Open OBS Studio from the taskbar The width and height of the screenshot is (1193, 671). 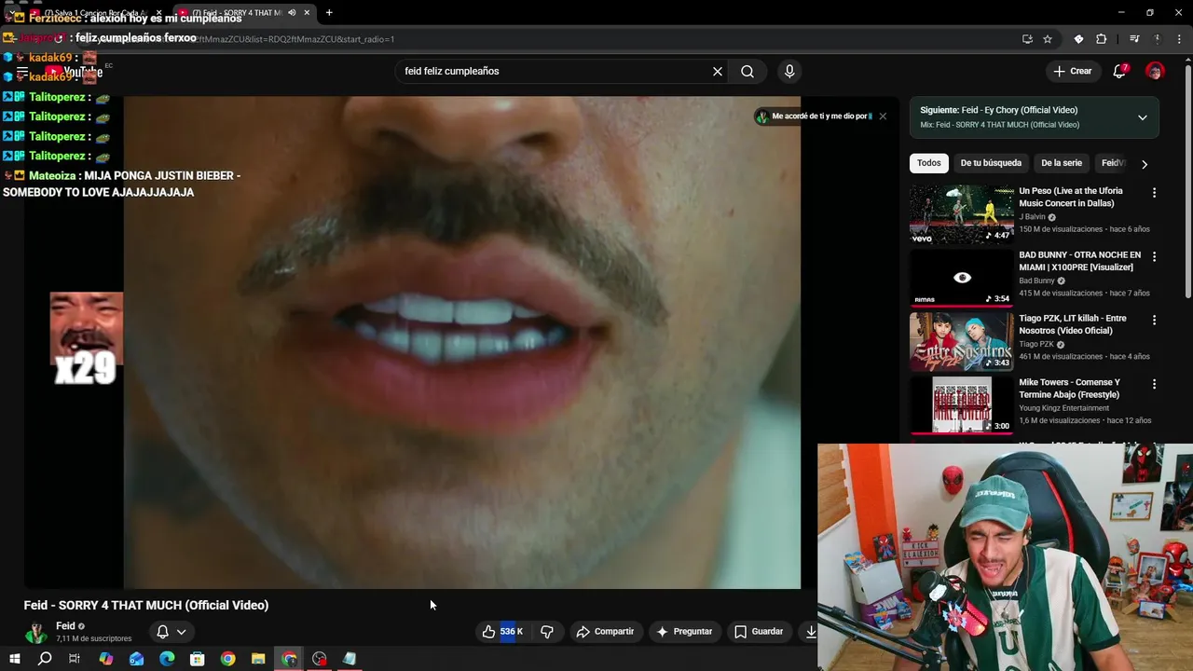click(320, 659)
